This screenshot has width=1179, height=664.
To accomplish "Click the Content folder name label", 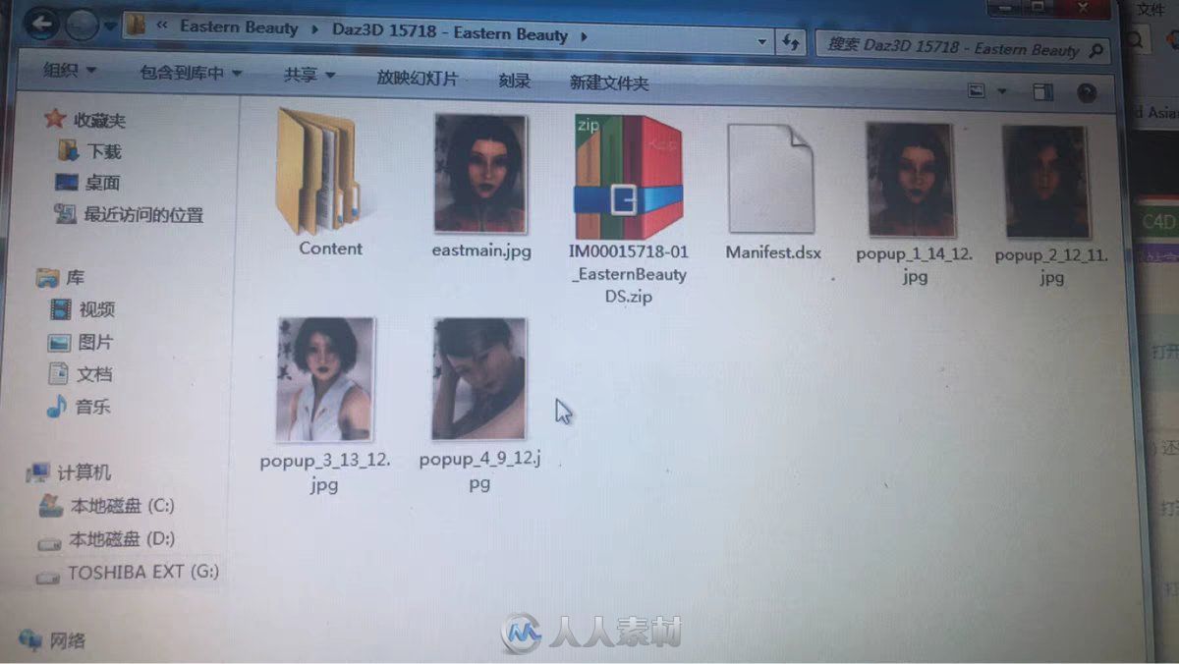I will (x=331, y=249).
